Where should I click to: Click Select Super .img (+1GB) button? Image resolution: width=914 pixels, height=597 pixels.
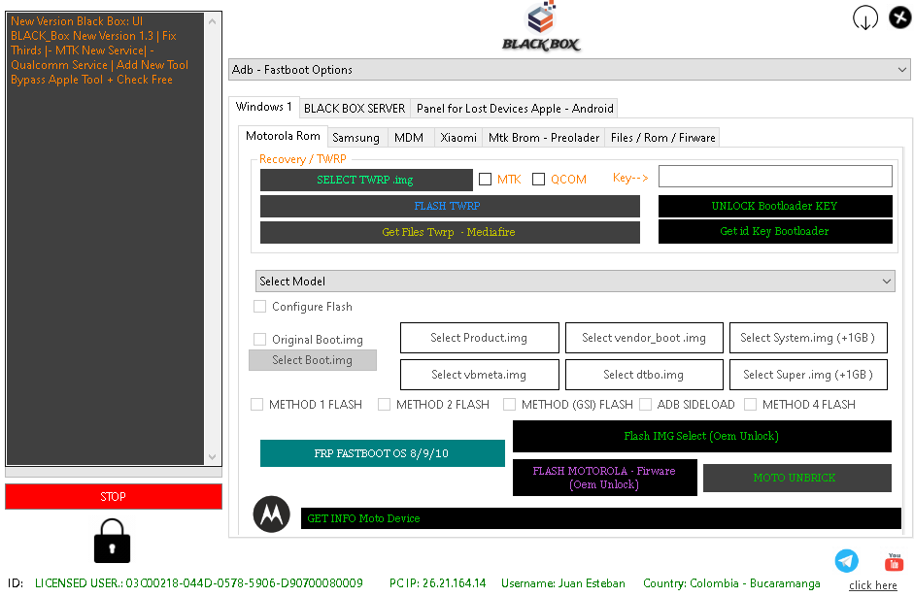[x=808, y=375]
